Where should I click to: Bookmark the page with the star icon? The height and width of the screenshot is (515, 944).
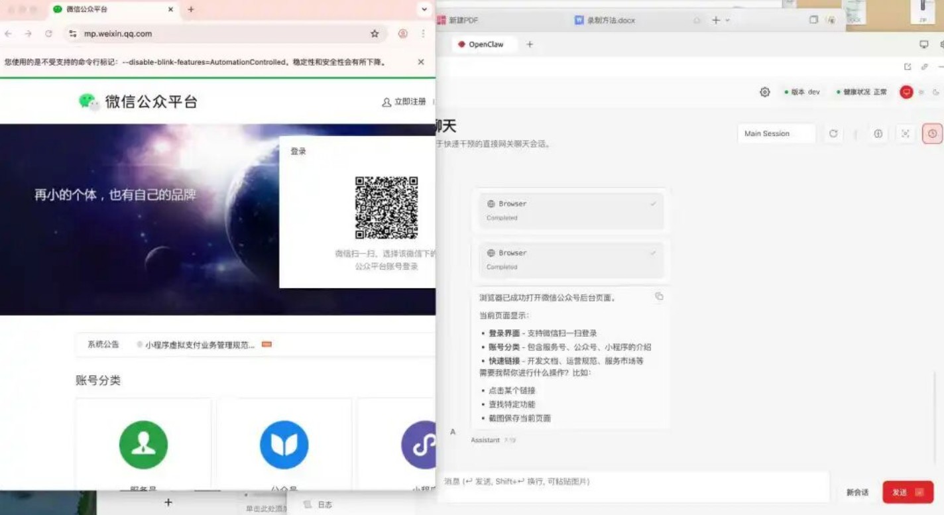[x=374, y=34]
